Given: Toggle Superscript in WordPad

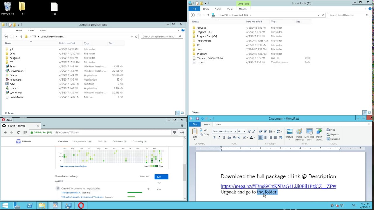Looking at the screenshot, I should tap(239, 137).
